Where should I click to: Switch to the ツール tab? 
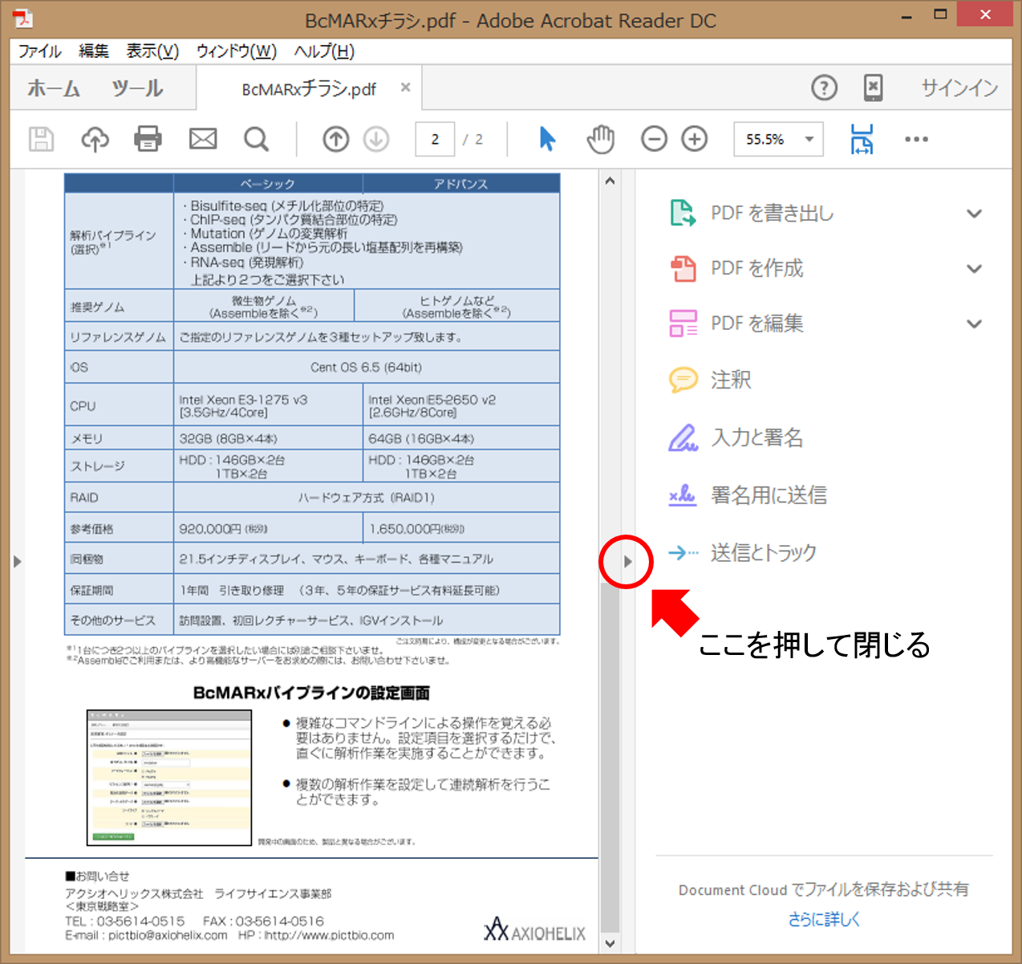[137, 88]
